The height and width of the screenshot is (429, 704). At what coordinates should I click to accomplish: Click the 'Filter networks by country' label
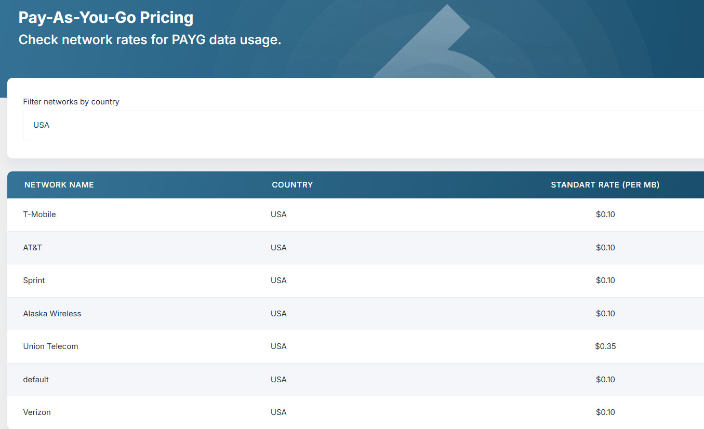pyautogui.click(x=71, y=102)
